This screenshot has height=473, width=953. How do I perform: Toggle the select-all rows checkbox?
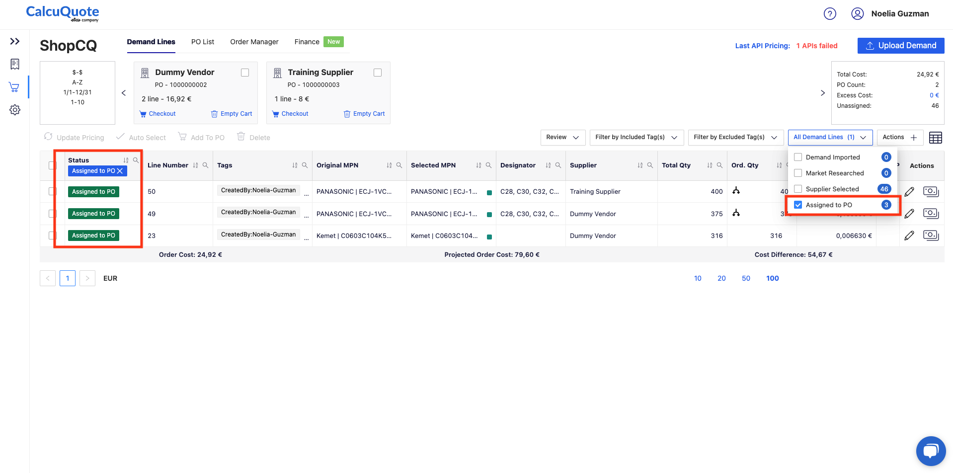(52, 165)
